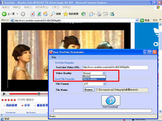
Task: Open Search magnifier in IE toolbar
Action: tap(56, 14)
